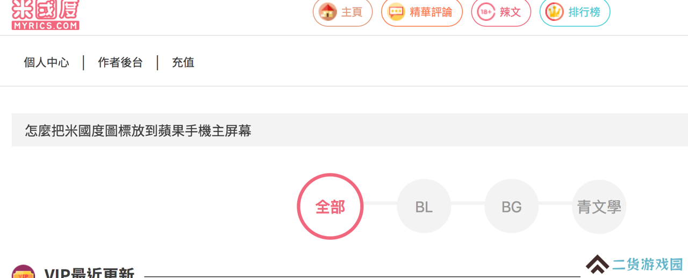Click the VIP最近更新 section heading
The image size is (688, 278).
[89, 273]
